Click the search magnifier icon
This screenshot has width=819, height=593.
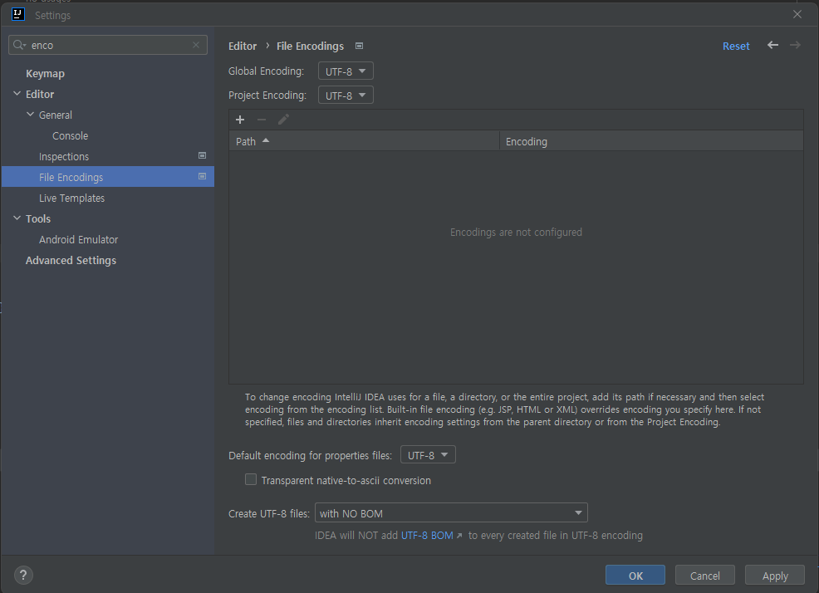point(19,45)
